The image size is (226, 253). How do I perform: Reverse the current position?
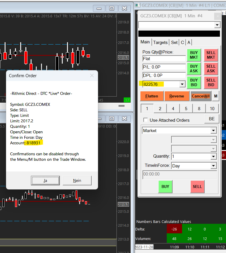[x=177, y=96]
